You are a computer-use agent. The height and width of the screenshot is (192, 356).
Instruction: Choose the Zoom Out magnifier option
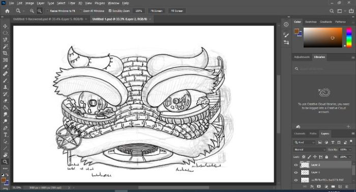click(40, 11)
